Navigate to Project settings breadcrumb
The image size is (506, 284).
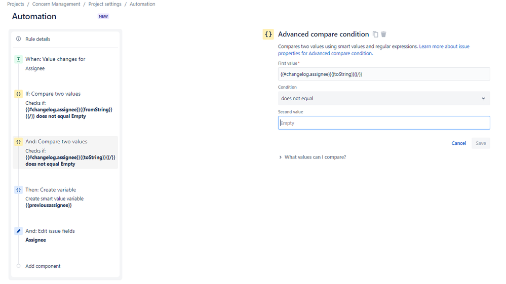pyautogui.click(x=105, y=4)
